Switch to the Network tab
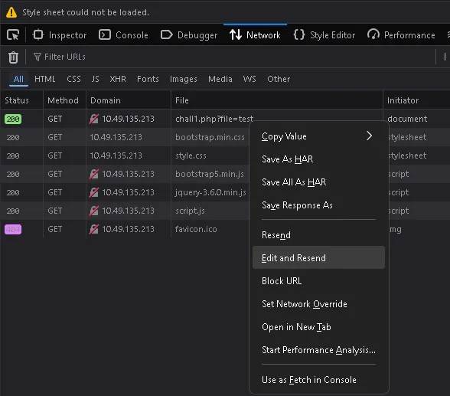This screenshot has height=396, width=450. point(255,34)
